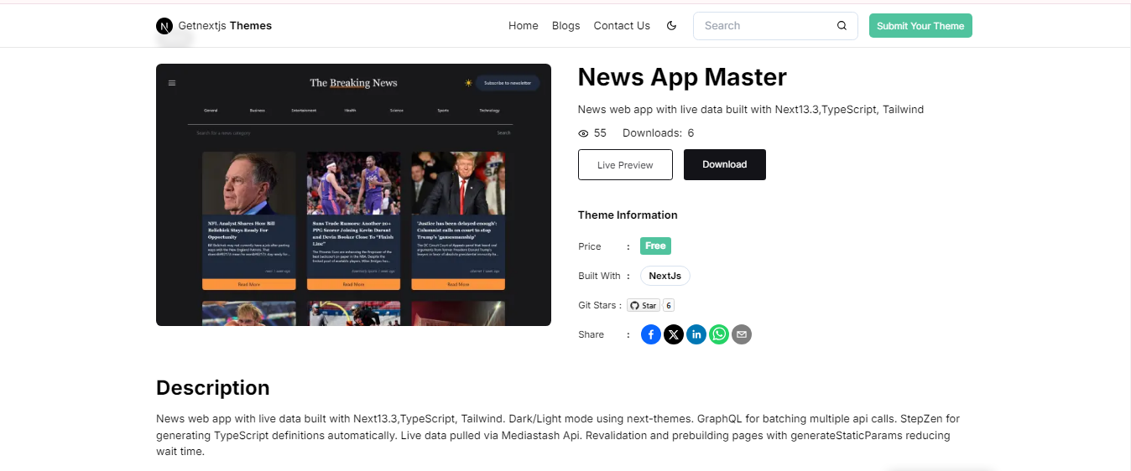
Task: Open the Blogs nav link
Action: tap(566, 26)
